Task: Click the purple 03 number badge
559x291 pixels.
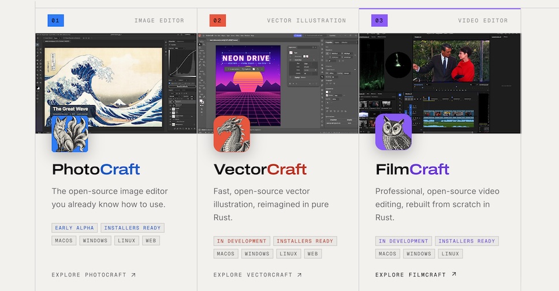Action: pos(379,20)
